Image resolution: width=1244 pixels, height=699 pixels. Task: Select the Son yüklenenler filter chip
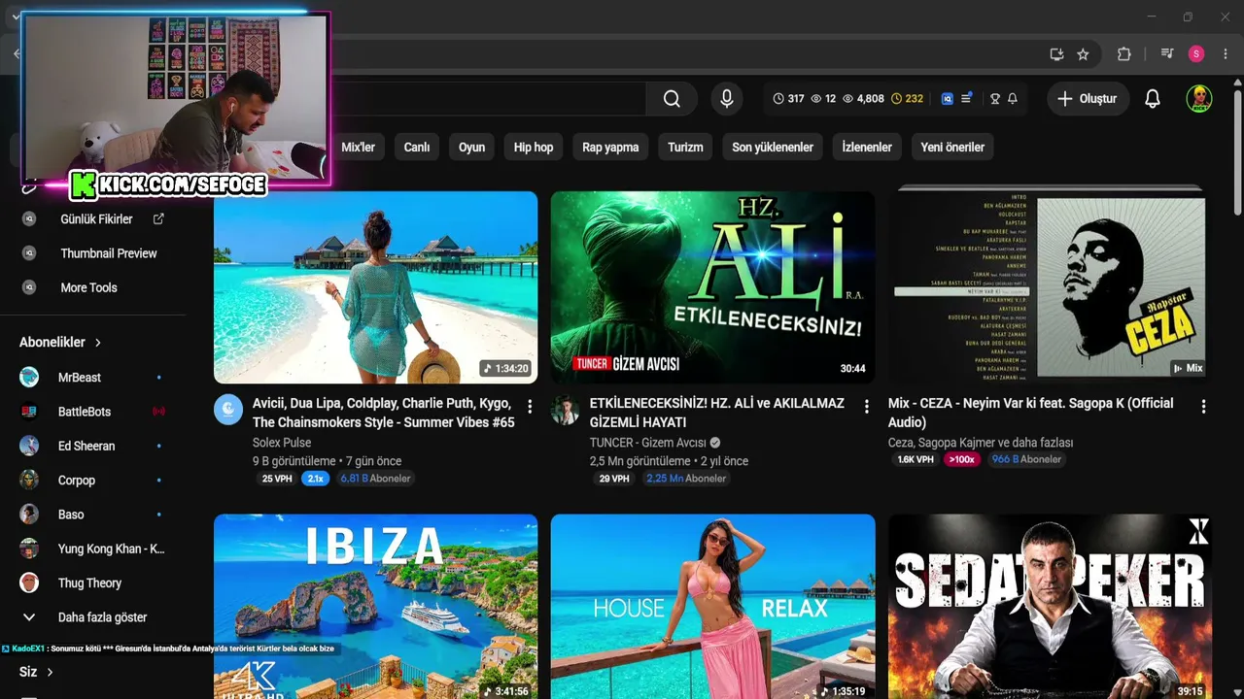tap(773, 148)
